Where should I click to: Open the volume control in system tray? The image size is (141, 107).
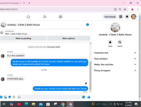[122, 104]
